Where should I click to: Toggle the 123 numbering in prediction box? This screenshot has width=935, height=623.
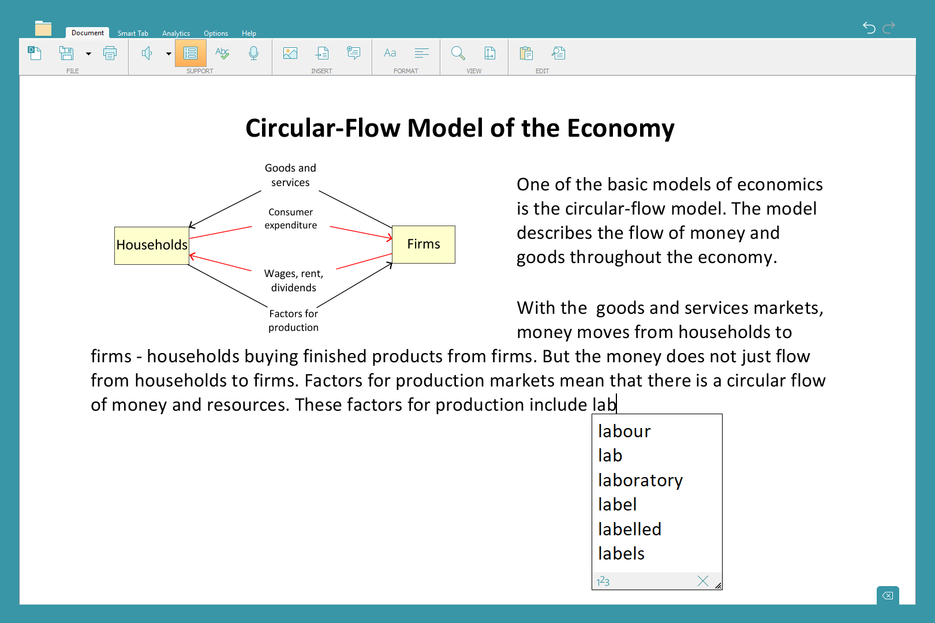coord(603,581)
